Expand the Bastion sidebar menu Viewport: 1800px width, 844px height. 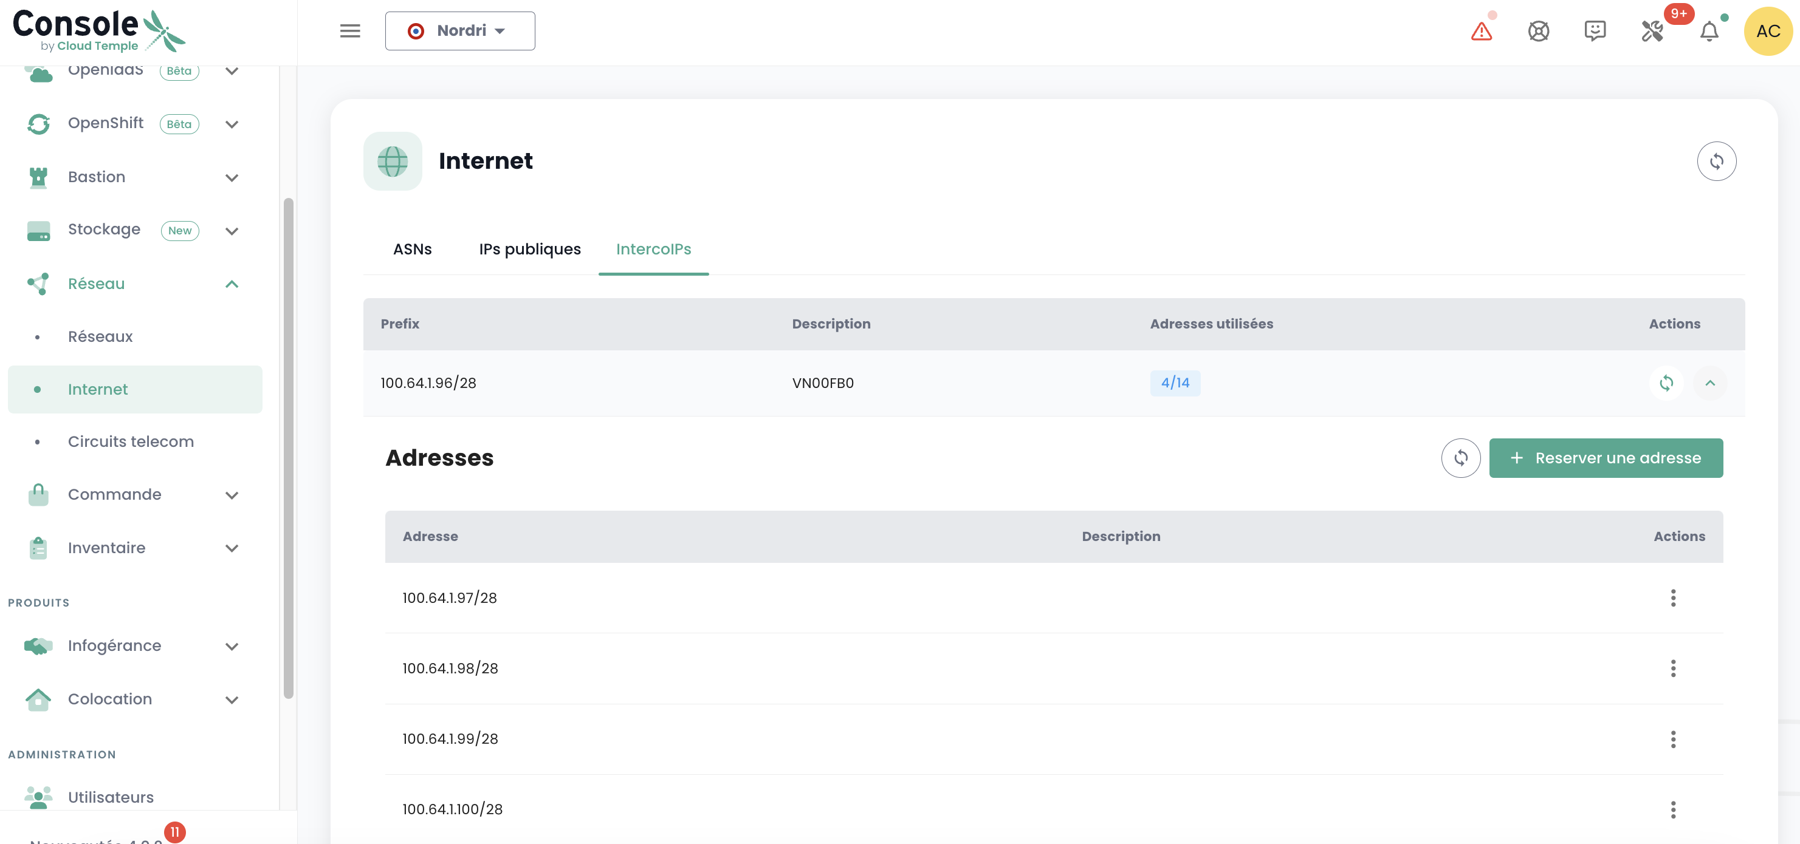click(232, 177)
